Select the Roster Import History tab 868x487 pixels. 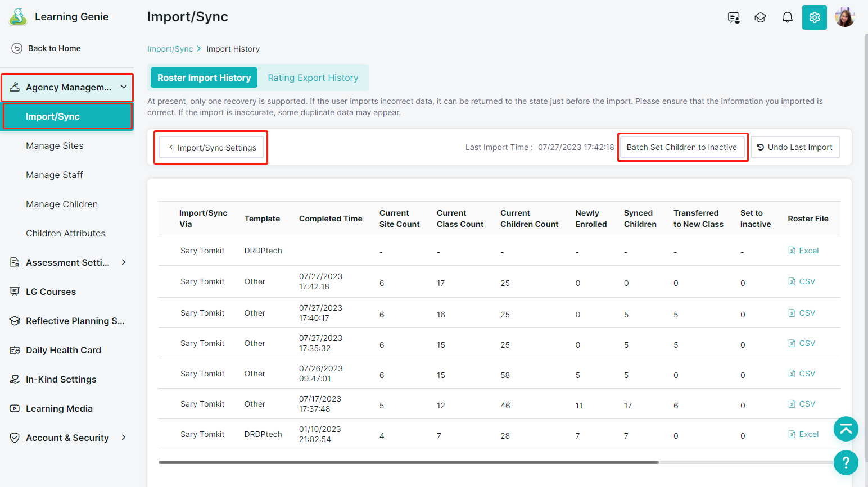(204, 78)
